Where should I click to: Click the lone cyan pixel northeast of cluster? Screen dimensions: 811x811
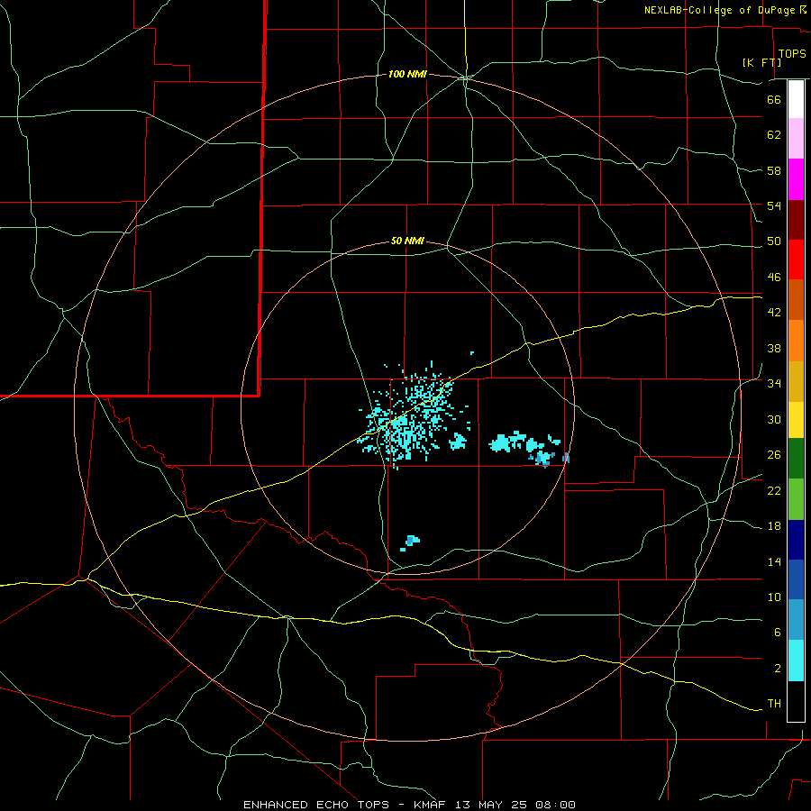pos(472,353)
